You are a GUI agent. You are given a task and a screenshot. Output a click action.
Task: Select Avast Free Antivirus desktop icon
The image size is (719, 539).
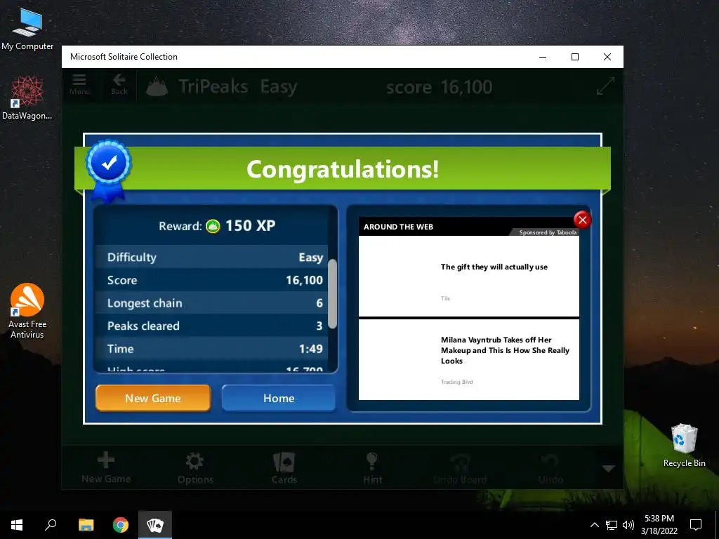pos(27,311)
